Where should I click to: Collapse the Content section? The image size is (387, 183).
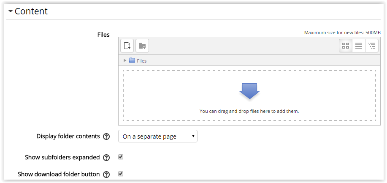click(x=11, y=11)
